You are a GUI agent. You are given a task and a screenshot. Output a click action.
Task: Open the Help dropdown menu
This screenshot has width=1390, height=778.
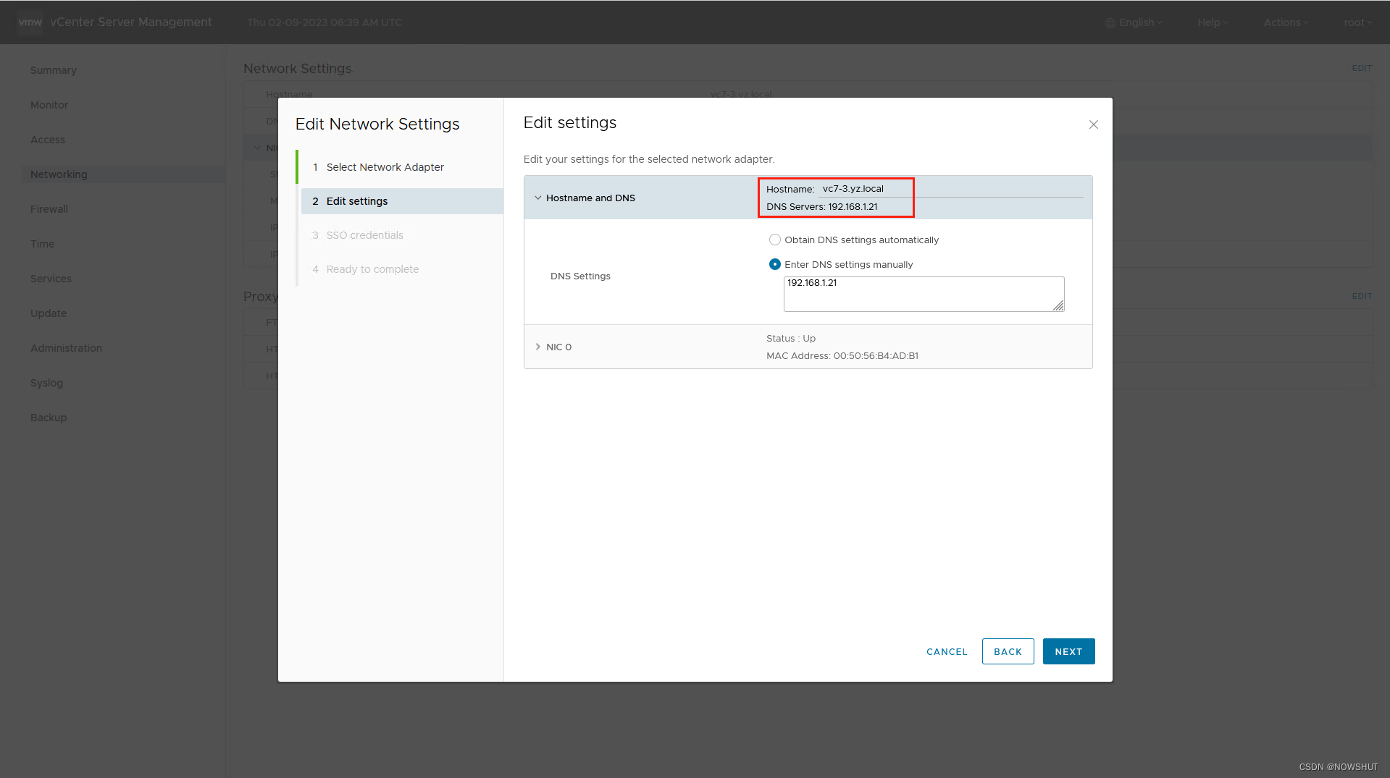(1213, 22)
